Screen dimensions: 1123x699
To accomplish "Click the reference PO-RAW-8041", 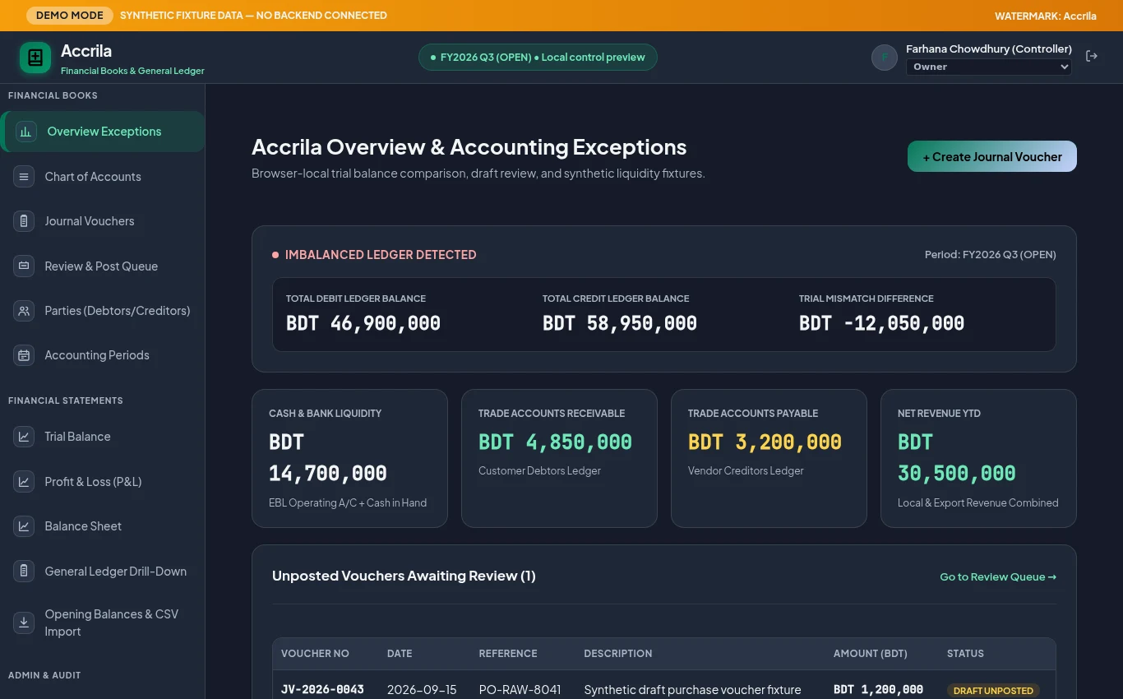I will pos(520,690).
